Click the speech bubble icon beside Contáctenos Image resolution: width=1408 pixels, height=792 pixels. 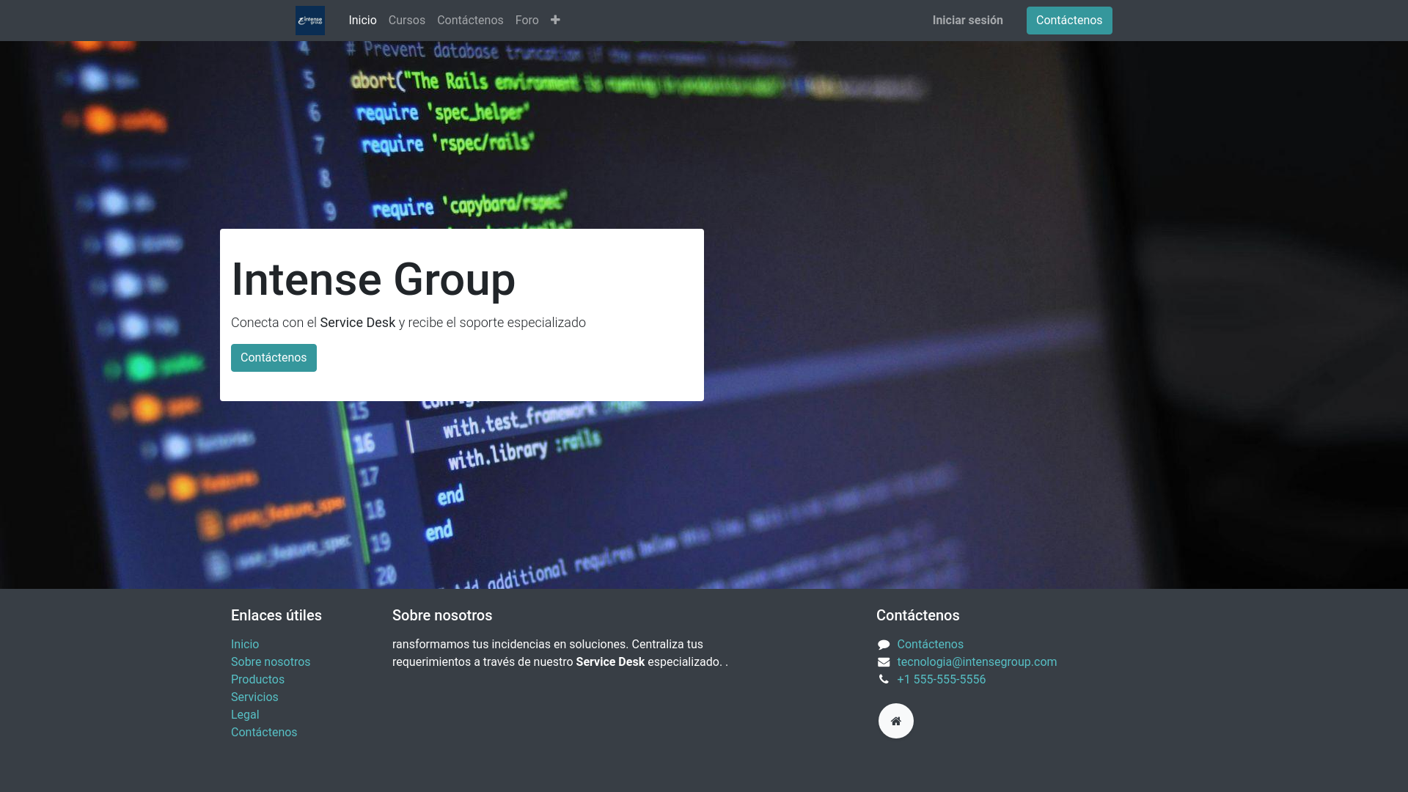tap(884, 645)
